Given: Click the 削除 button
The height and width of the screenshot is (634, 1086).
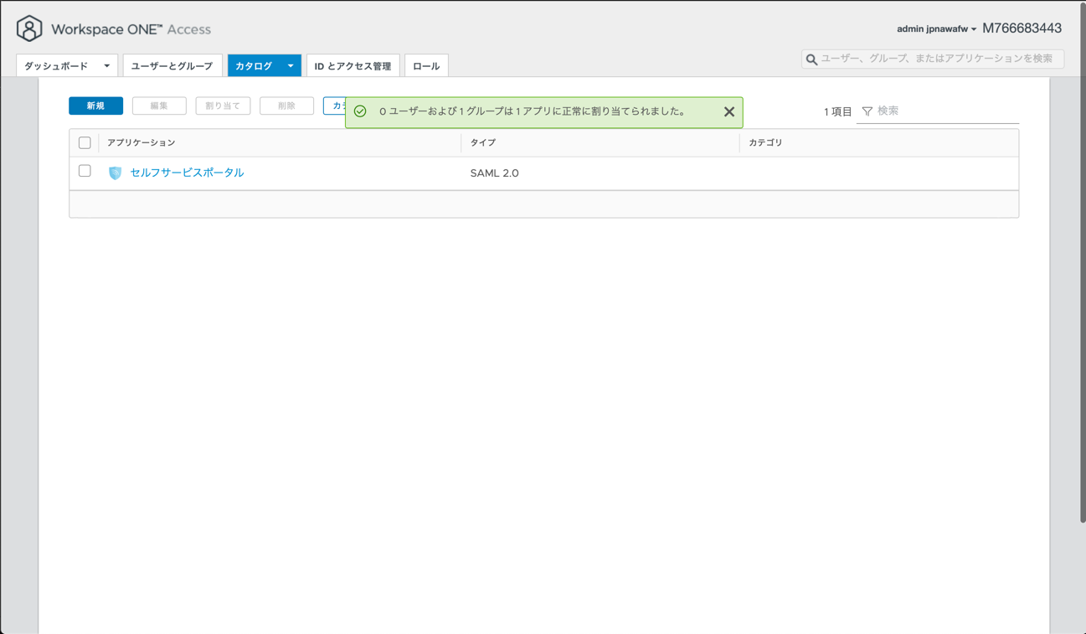Looking at the screenshot, I should tap(286, 106).
